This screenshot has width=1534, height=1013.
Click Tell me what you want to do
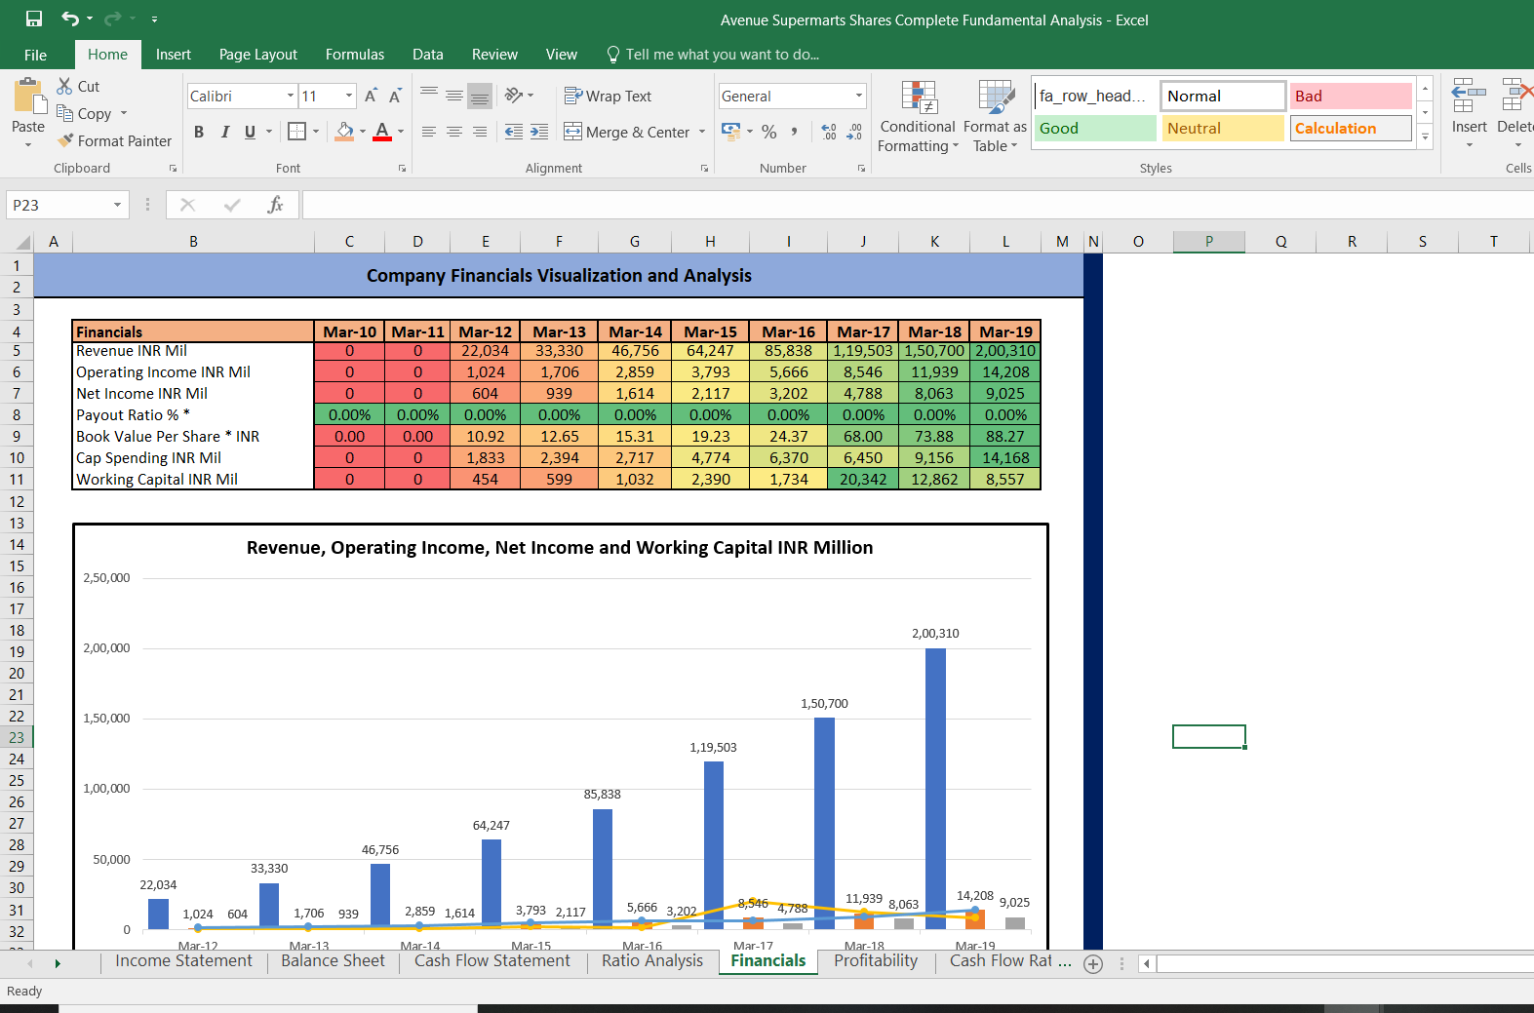click(x=713, y=55)
